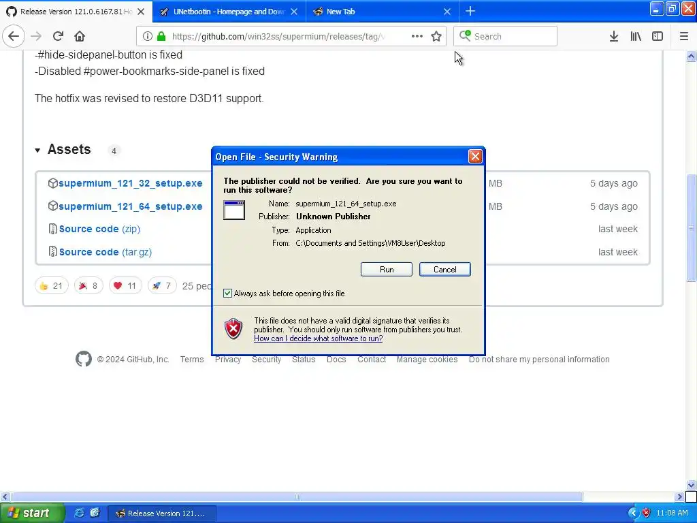Click the green padlock security icon
This screenshot has width=697, height=523.
[x=161, y=36]
